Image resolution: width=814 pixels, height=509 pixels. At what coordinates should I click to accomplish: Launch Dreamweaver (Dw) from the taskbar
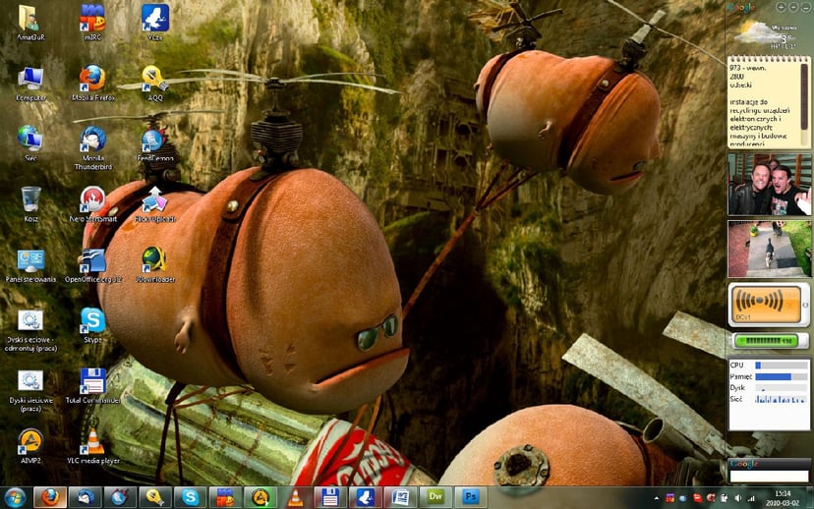click(436, 497)
